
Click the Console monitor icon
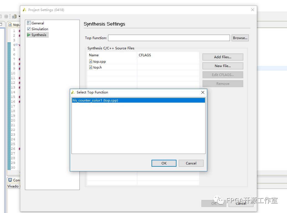10,180
